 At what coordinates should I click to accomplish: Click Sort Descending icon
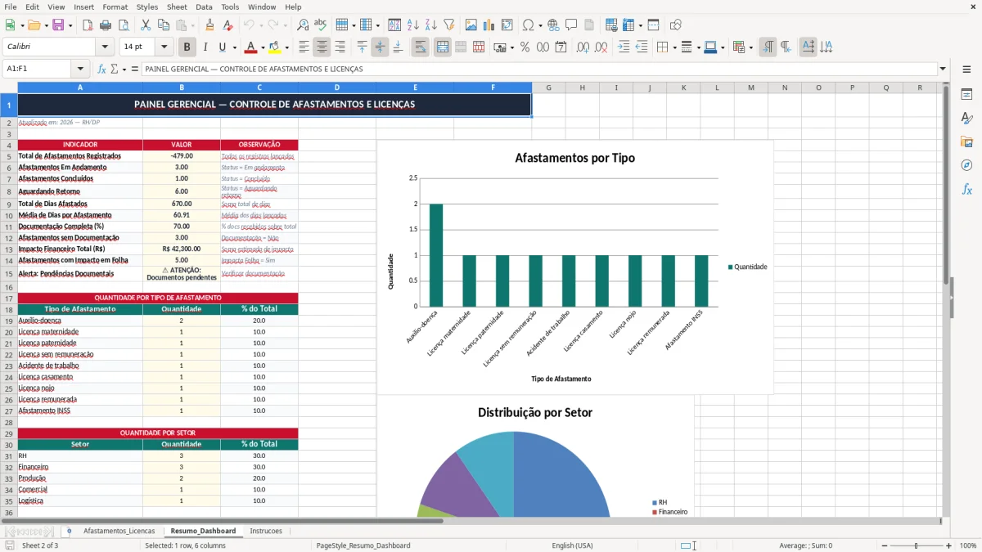(431, 25)
